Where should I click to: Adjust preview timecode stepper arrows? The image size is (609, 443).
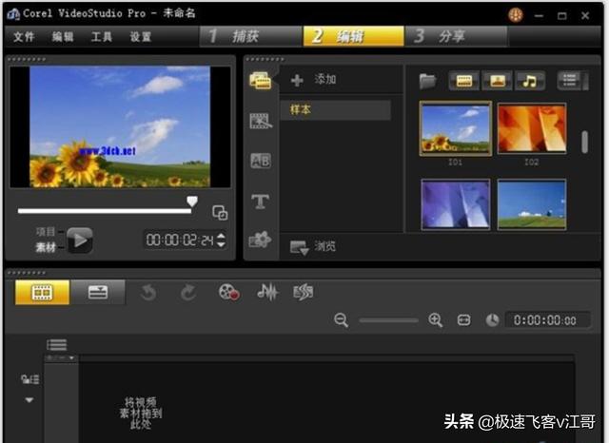click(222, 241)
